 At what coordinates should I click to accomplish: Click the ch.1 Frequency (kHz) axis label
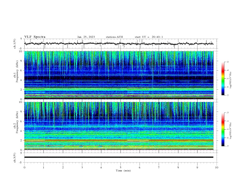pyautogui.click(x=16, y=71)
